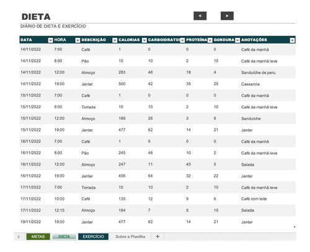This screenshot has width=310, height=252.
Task: Select the DIETA sheet tab
Action: 64,236
